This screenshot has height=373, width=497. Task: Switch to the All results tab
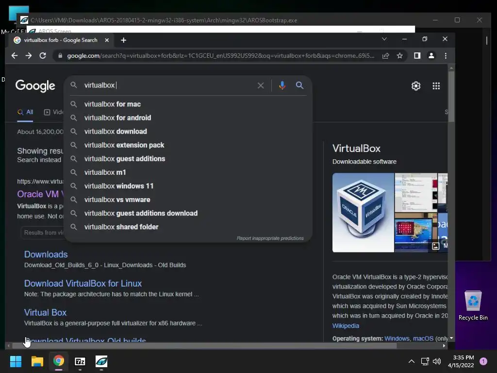tap(25, 112)
